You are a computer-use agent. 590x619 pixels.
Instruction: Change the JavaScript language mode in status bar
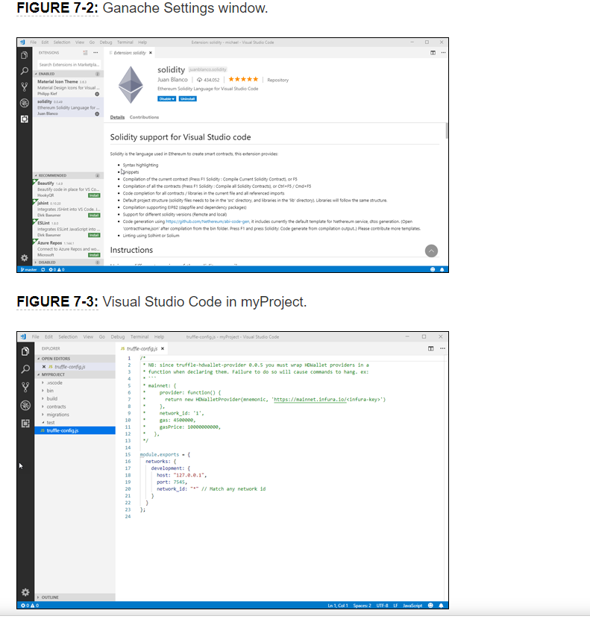point(412,606)
